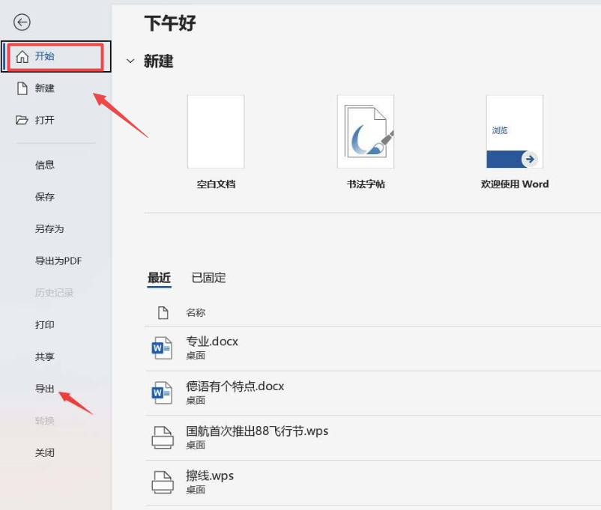Collapse the 新建 section chevron
Viewport: 601px width, 510px height.
(131, 61)
